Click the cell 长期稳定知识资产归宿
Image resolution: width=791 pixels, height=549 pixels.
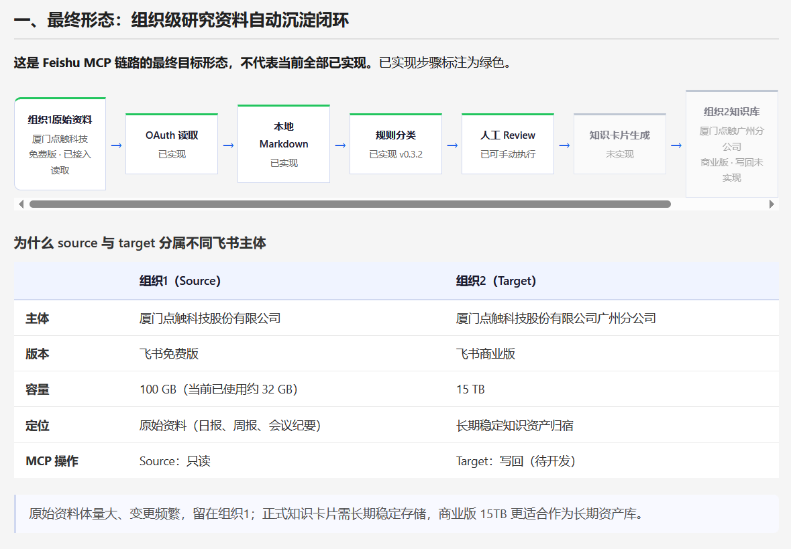515,426
